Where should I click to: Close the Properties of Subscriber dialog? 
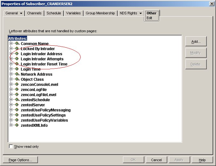pyautogui.click(x=212, y=4)
